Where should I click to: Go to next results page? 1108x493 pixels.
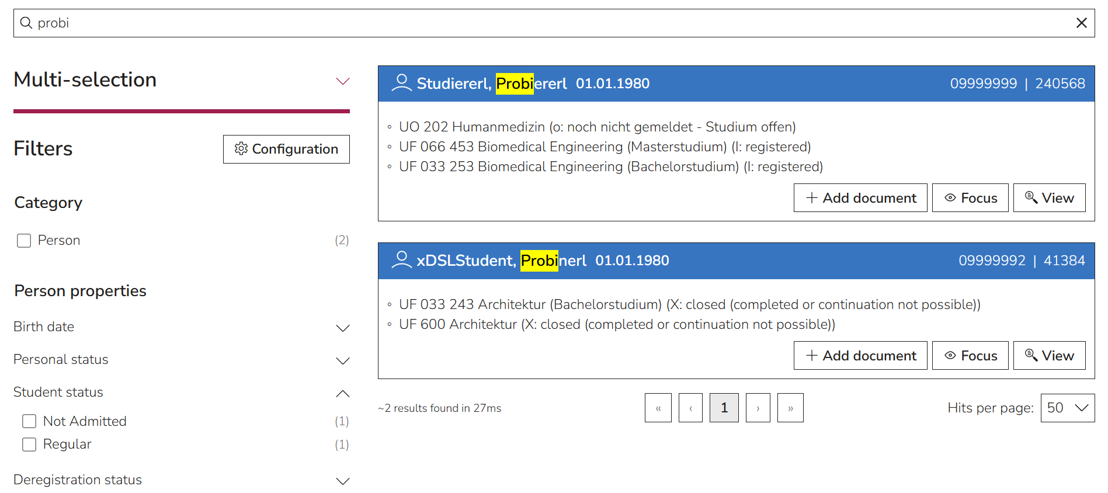point(758,408)
